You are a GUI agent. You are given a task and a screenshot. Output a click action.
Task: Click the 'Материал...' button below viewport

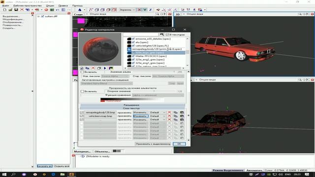click(x=82, y=151)
